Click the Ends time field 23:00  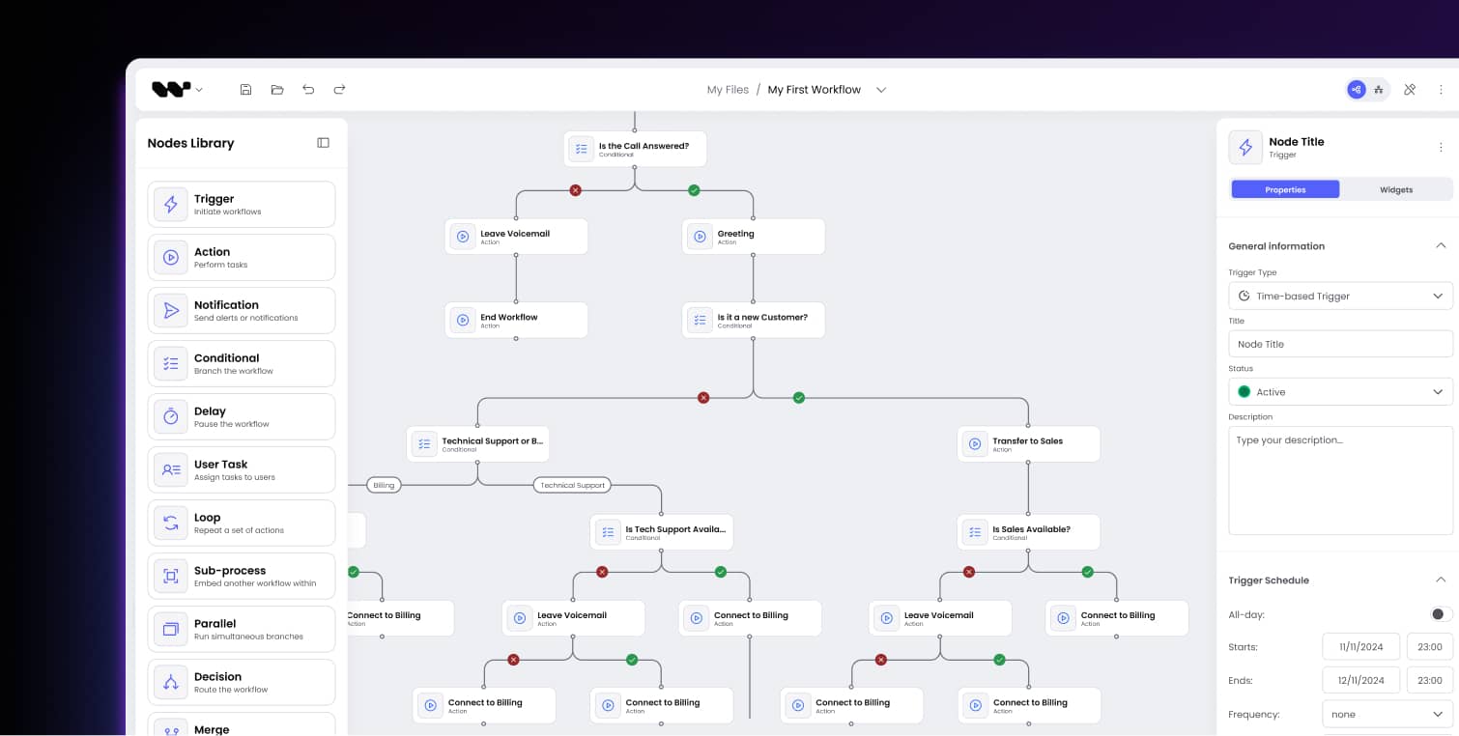[1430, 680]
